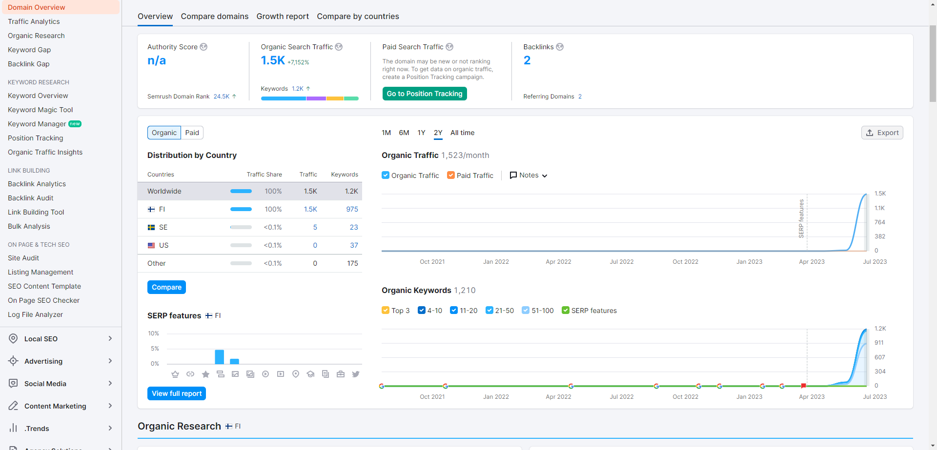Click the View full report button
937x450 pixels.
click(177, 393)
